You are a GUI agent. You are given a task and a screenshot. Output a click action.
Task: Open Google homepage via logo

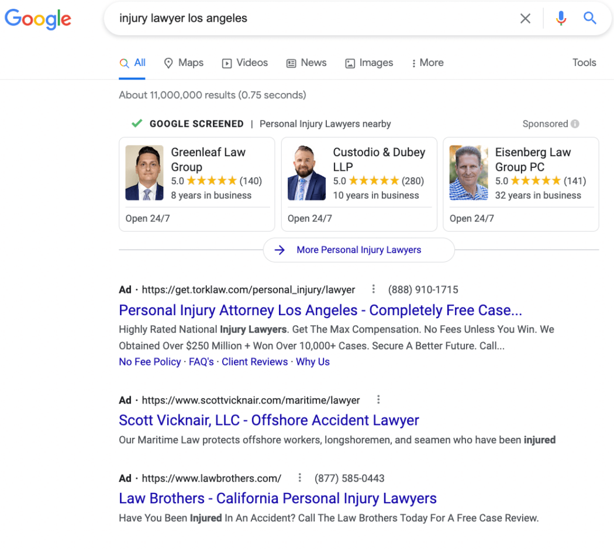pos(38,19)
